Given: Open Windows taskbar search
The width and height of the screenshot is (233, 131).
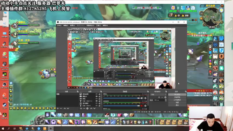Looking at the screenshot, I should [x=9, y=129].
